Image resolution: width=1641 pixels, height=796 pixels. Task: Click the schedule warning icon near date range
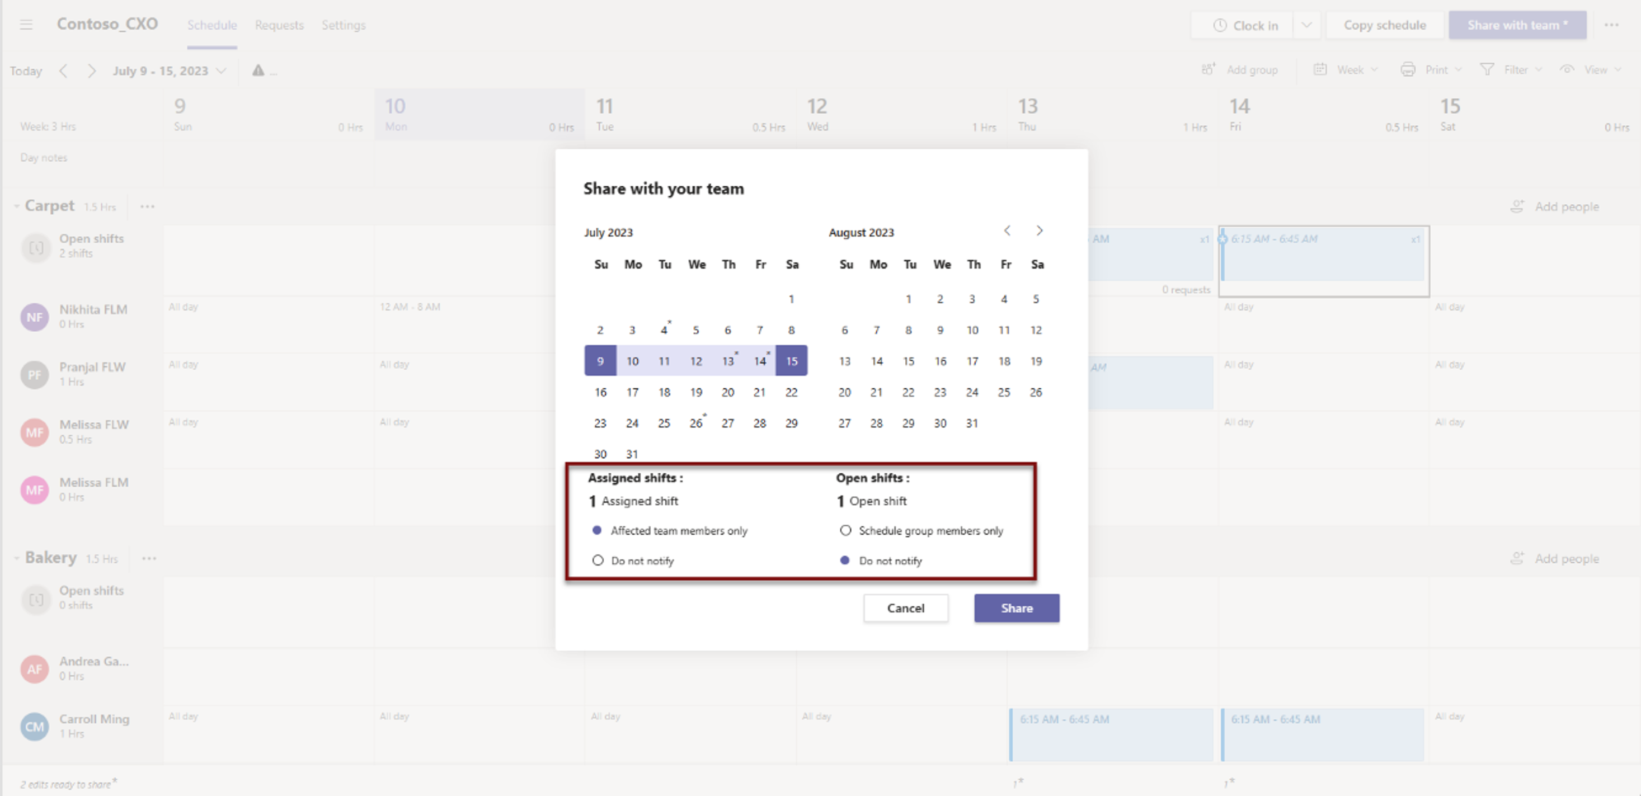tap(259, 70)
